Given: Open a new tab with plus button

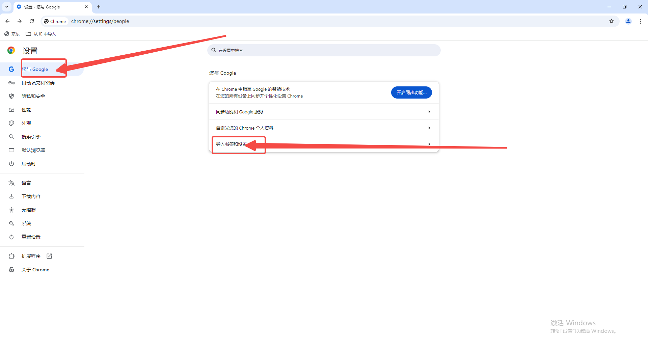Looking at the screenshot, I should click(x=99, y=7).
